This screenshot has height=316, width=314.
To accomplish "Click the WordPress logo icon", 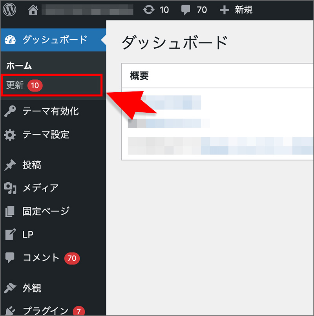I will pyautogui.click(x=9, y=9).
